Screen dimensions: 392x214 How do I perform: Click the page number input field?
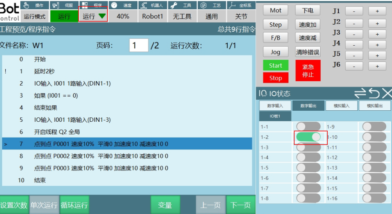pos(139,45)
